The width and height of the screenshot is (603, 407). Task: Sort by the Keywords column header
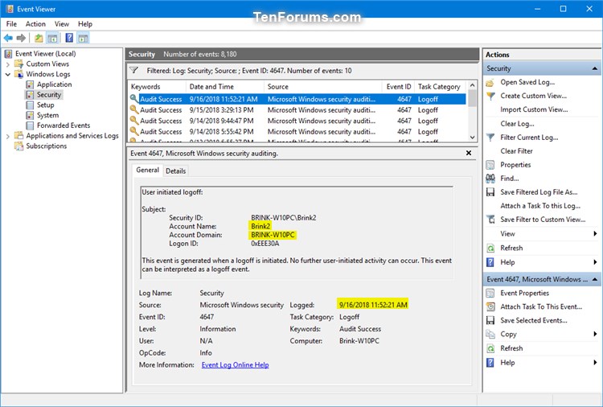(157, 87)
